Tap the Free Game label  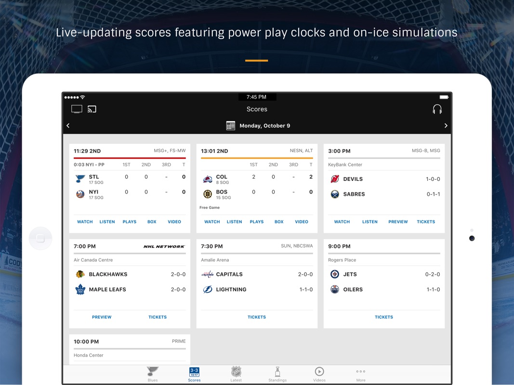point(210,207)
